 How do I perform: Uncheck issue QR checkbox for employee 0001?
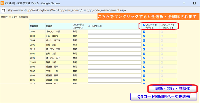(x=144, y=58)
